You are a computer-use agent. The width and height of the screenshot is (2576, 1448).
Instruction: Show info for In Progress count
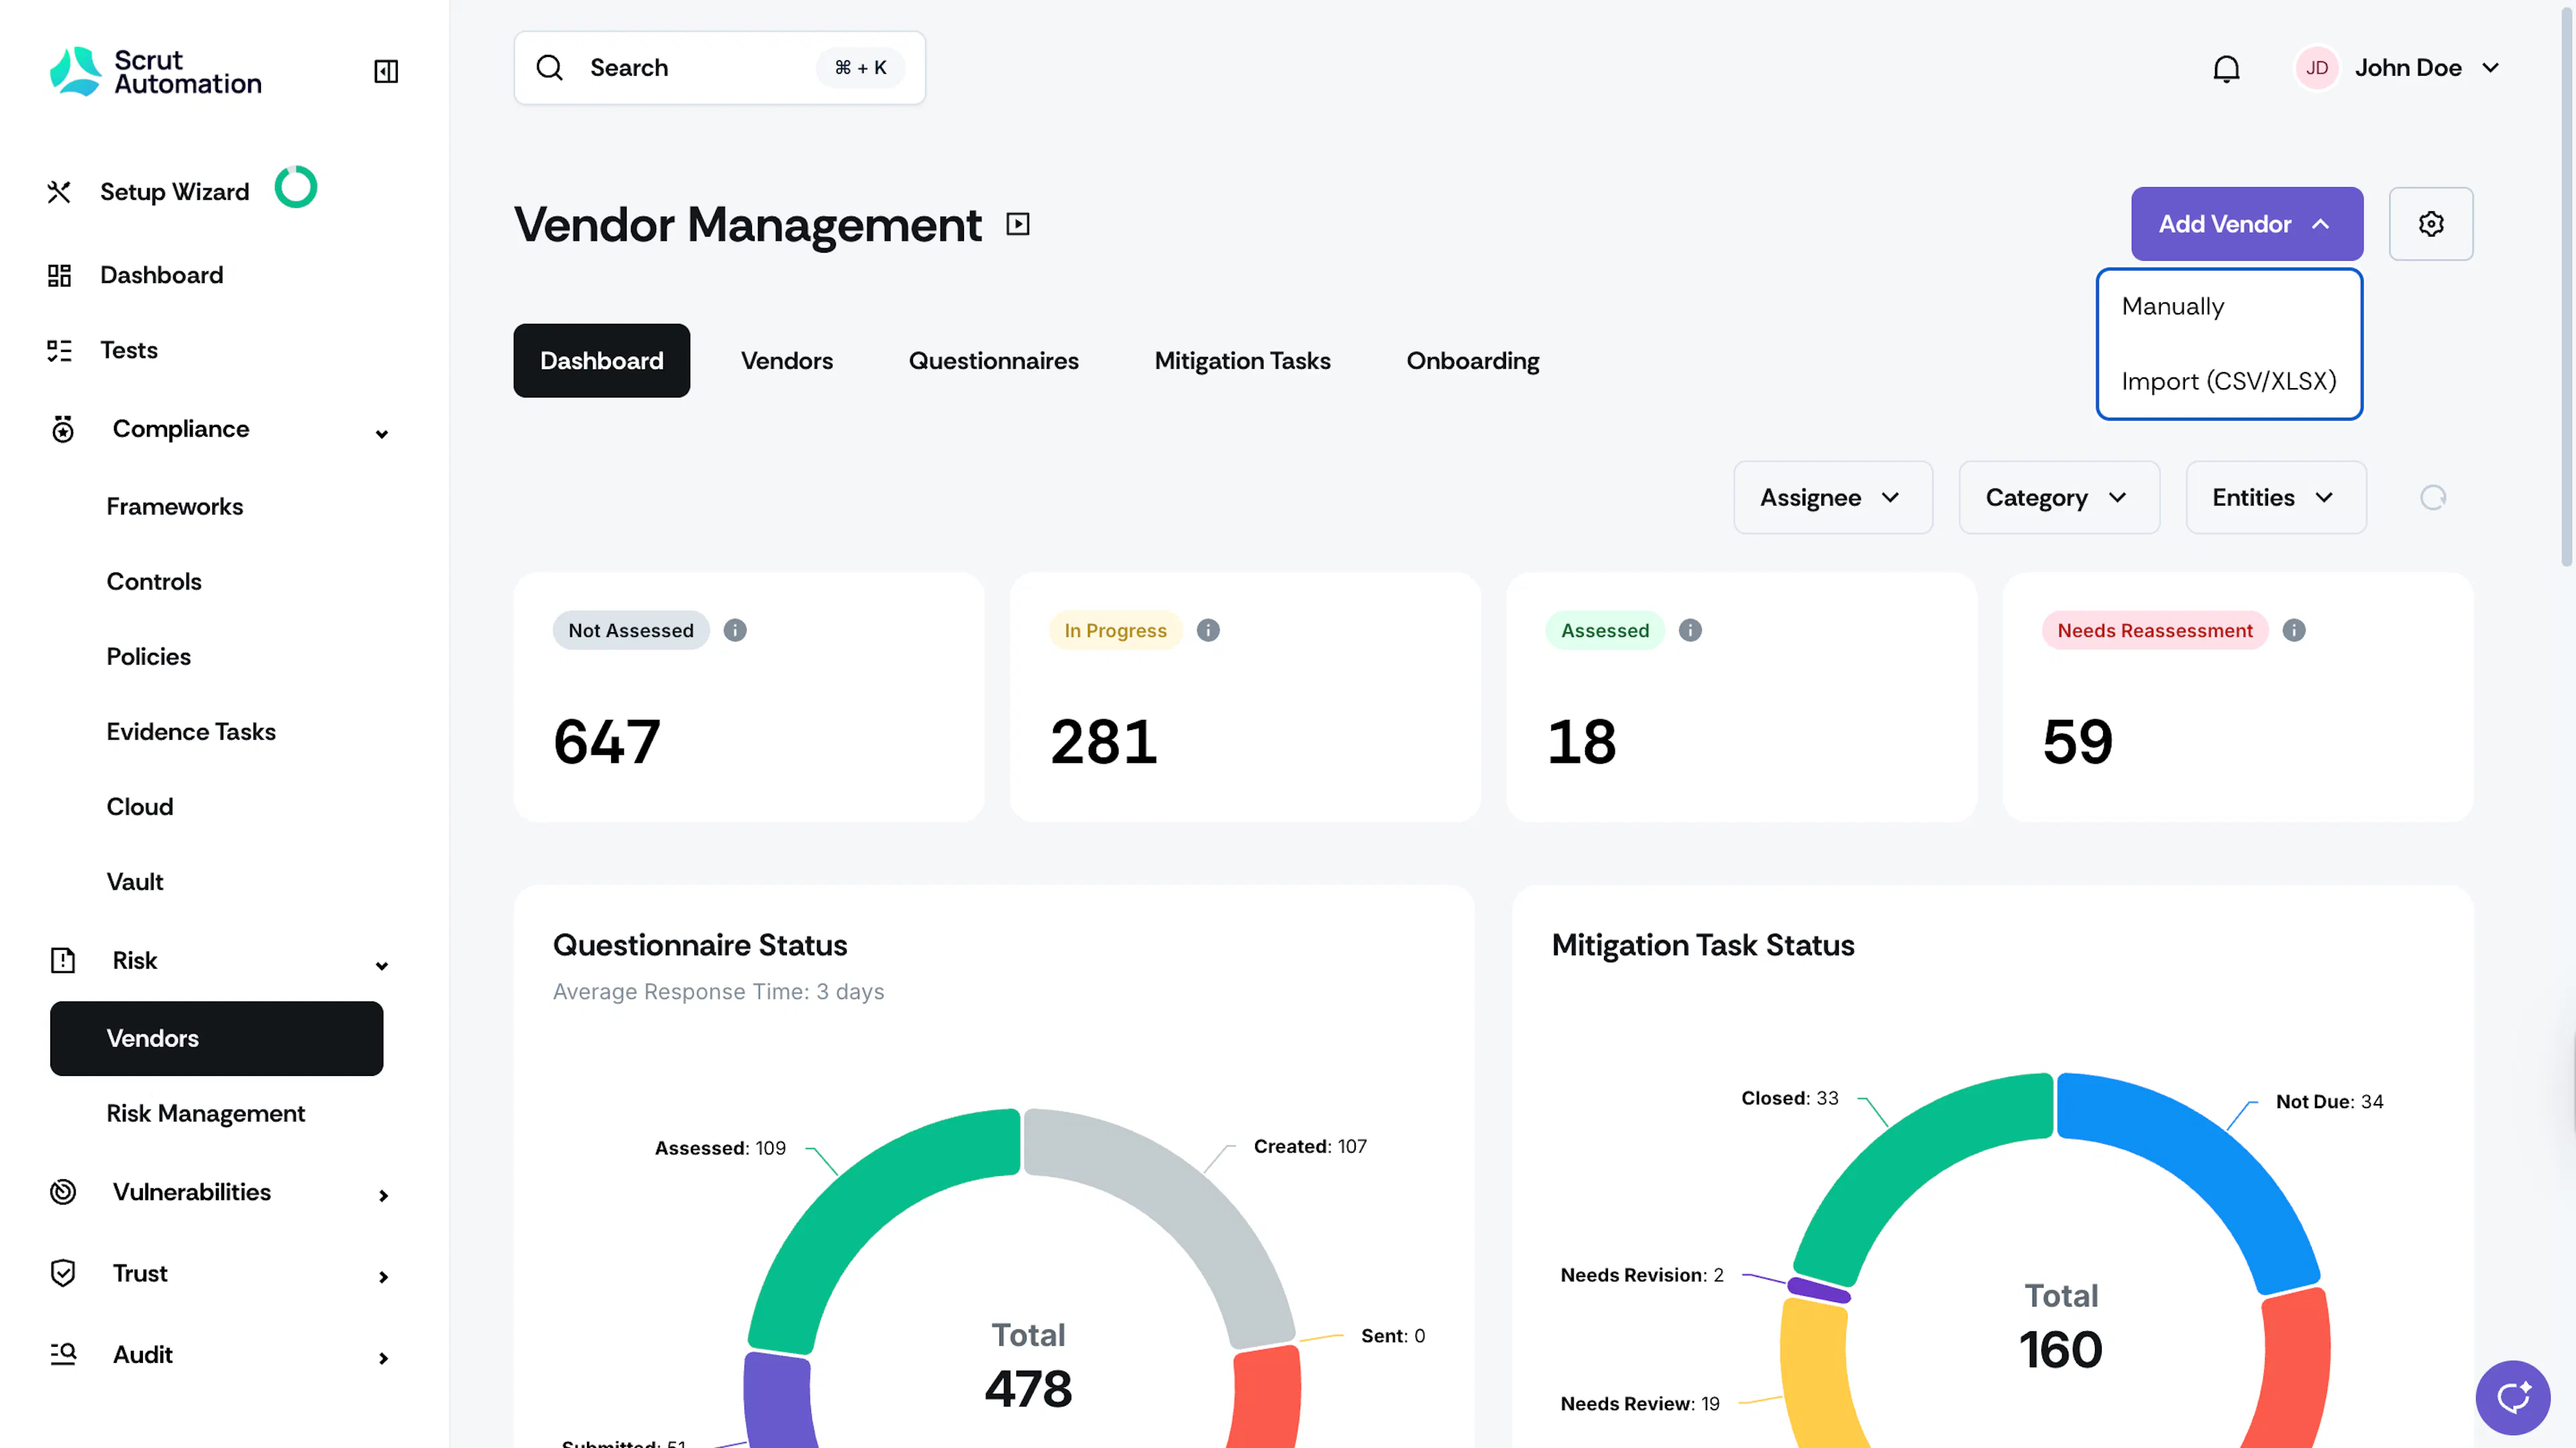[x=1208, y=631]
